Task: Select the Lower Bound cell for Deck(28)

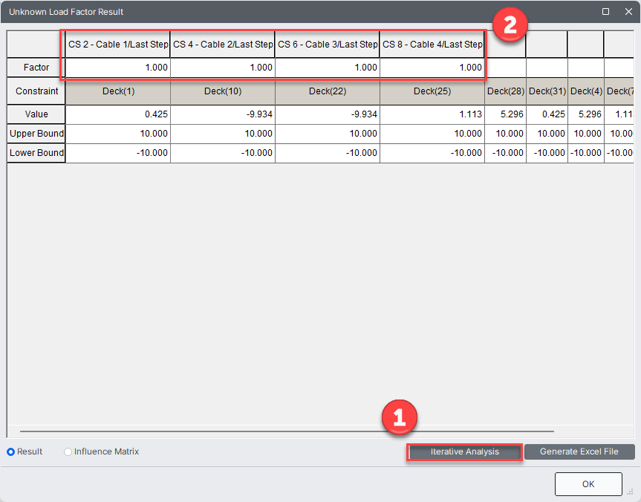Action: pyautogui.click(x=505, y=153)
